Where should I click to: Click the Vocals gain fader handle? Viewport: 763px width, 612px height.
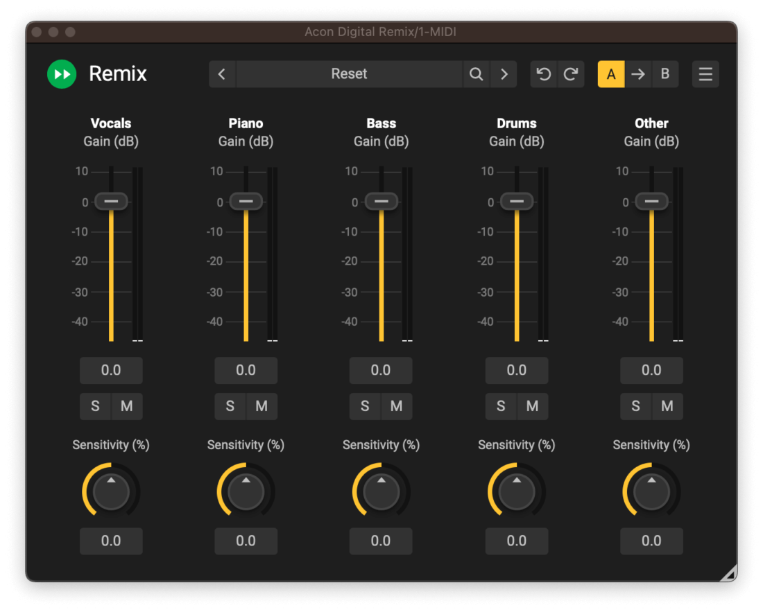tap(111, 201)
